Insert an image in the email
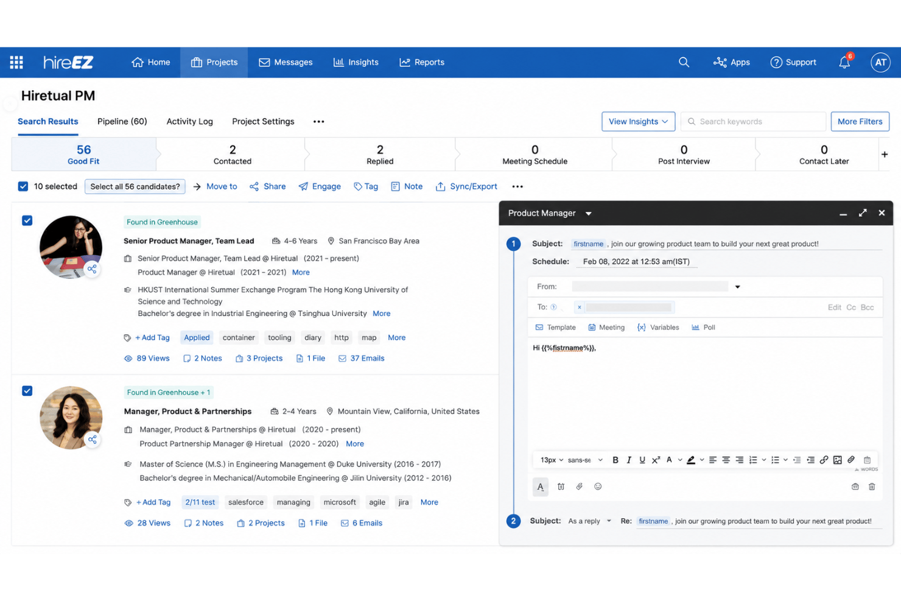This screenshot has height=601, width=901. (837, 460)
